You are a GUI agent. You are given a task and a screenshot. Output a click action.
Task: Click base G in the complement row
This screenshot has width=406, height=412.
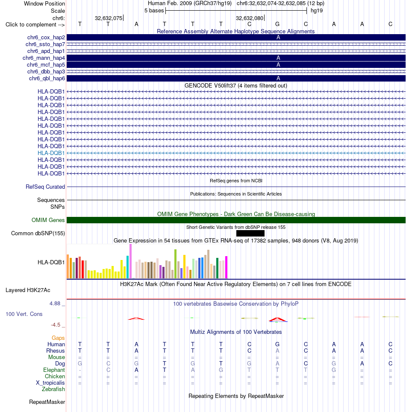click(x=277, y=24)
